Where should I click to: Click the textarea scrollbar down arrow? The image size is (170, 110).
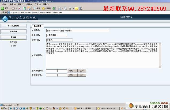click(x=160, y=67)
